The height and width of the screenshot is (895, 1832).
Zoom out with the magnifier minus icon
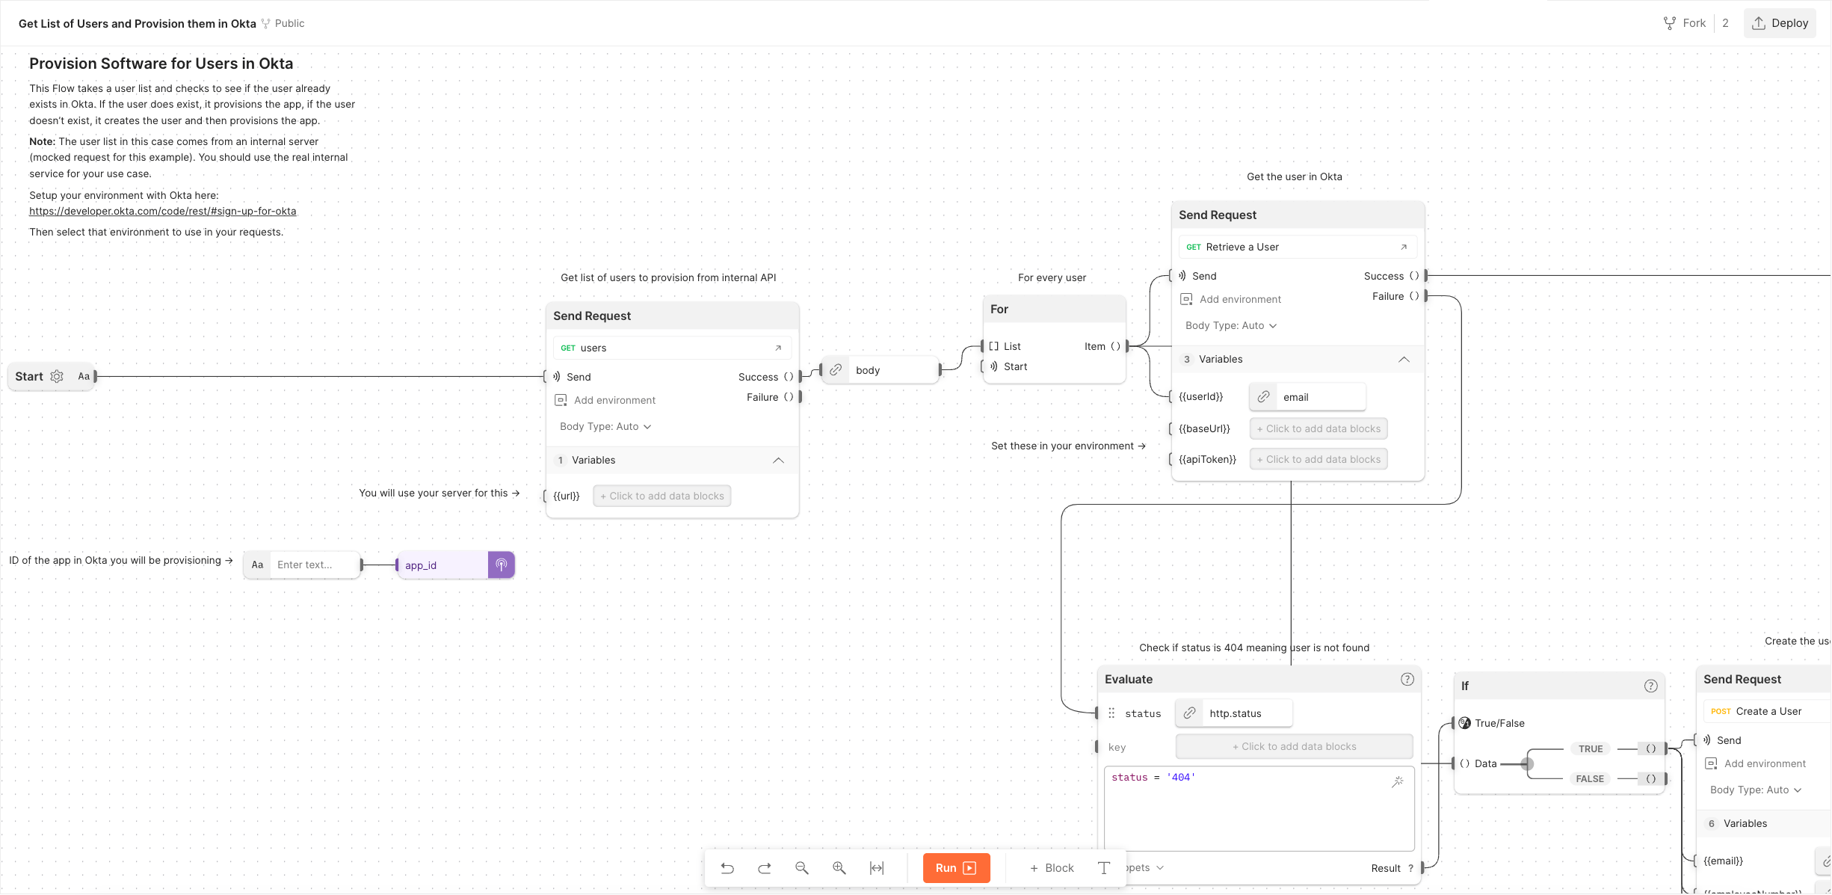click(802, 868)
